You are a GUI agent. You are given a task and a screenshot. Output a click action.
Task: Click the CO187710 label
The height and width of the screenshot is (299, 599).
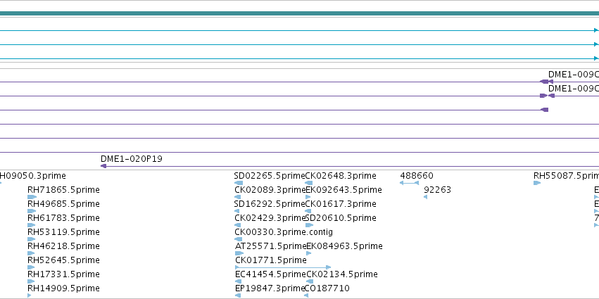point(327,288)
